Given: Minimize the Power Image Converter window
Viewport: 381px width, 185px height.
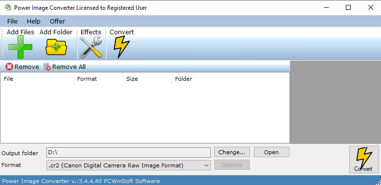Looking at the screenshot, I should click(x=326, y=7).
